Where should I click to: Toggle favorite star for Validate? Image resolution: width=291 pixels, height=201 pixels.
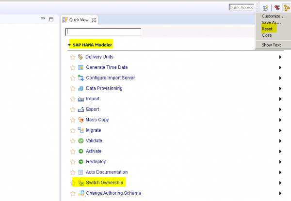tap(73, 141)
